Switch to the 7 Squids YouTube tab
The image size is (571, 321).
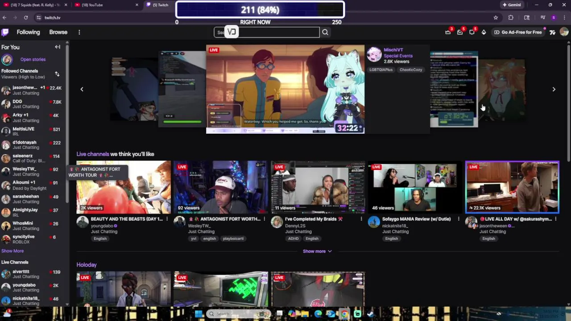(35, 5)
